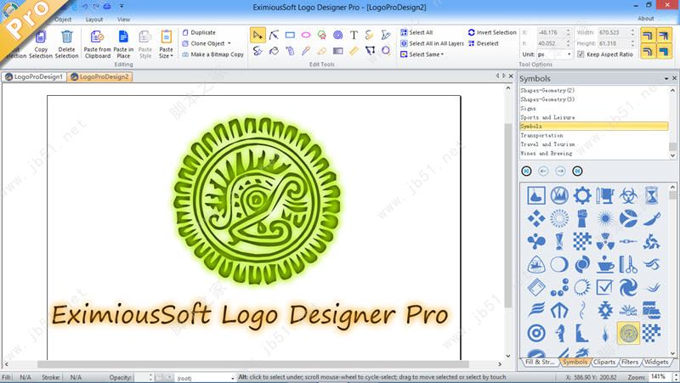This screenshot has height=383, width=680.
Task: Switch to the LogoProDesign1 document tab
Action: pos(34,77)
